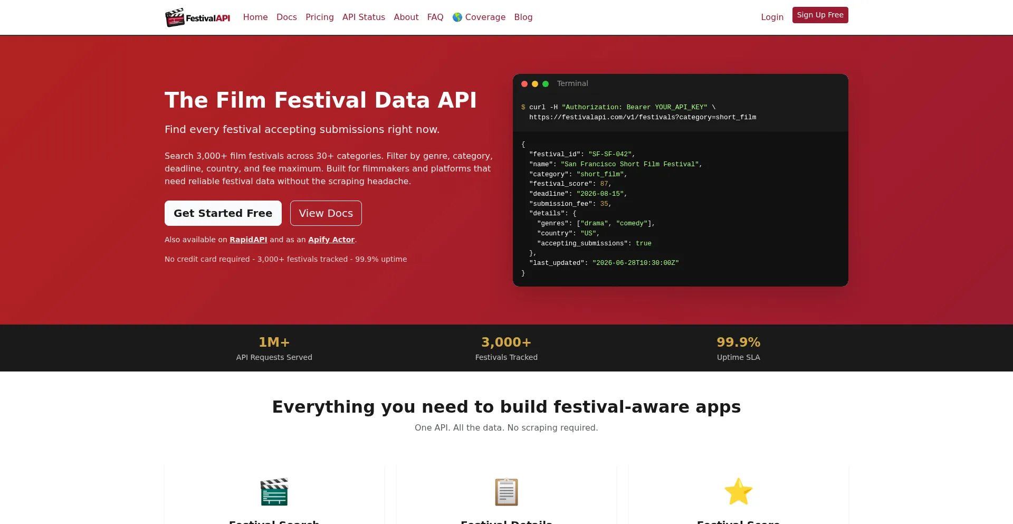1013x524 pixels.
Task: Open the API Status page
Action: (364, 17)
